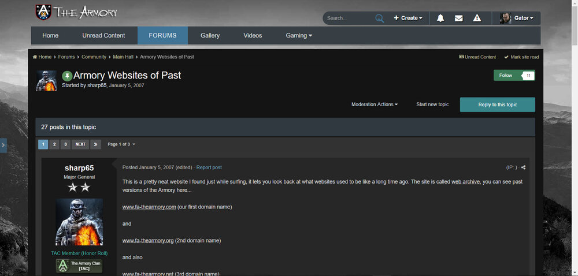Click sharp65's soldier avatar image
Image resolution: width=578 pixels, height=276 pixels.
tap(79, 222)
